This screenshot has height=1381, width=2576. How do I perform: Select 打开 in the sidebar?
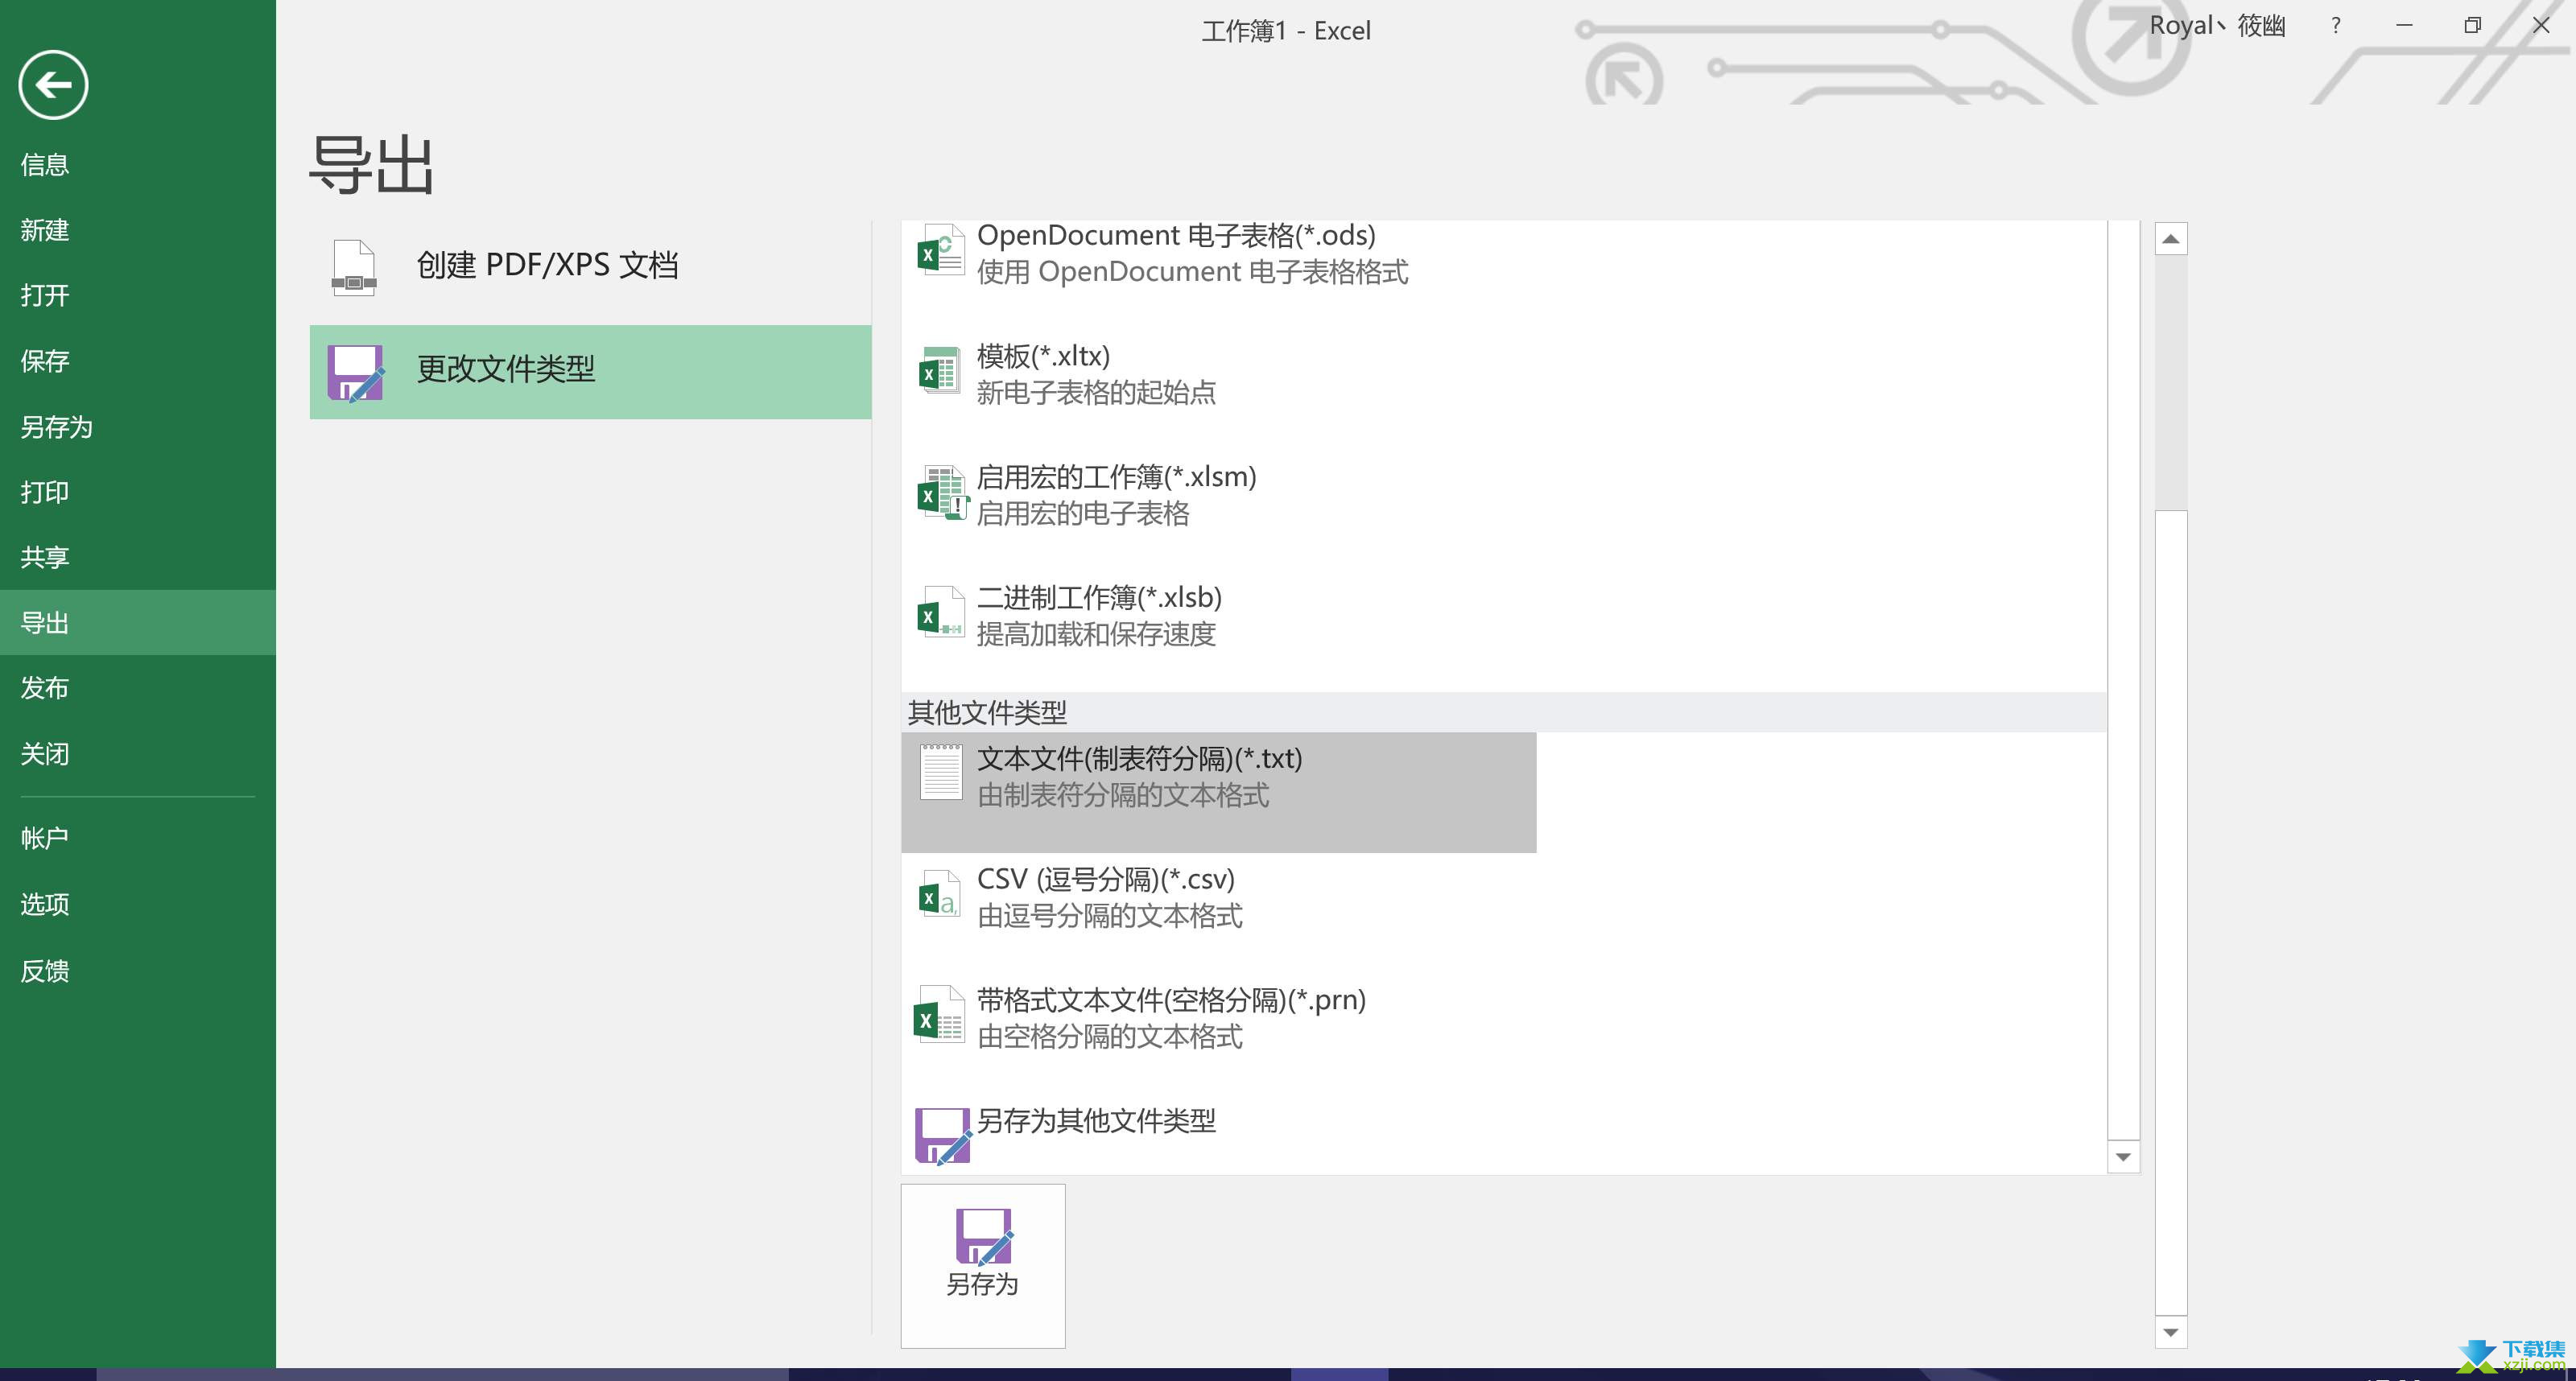(138, 296)
